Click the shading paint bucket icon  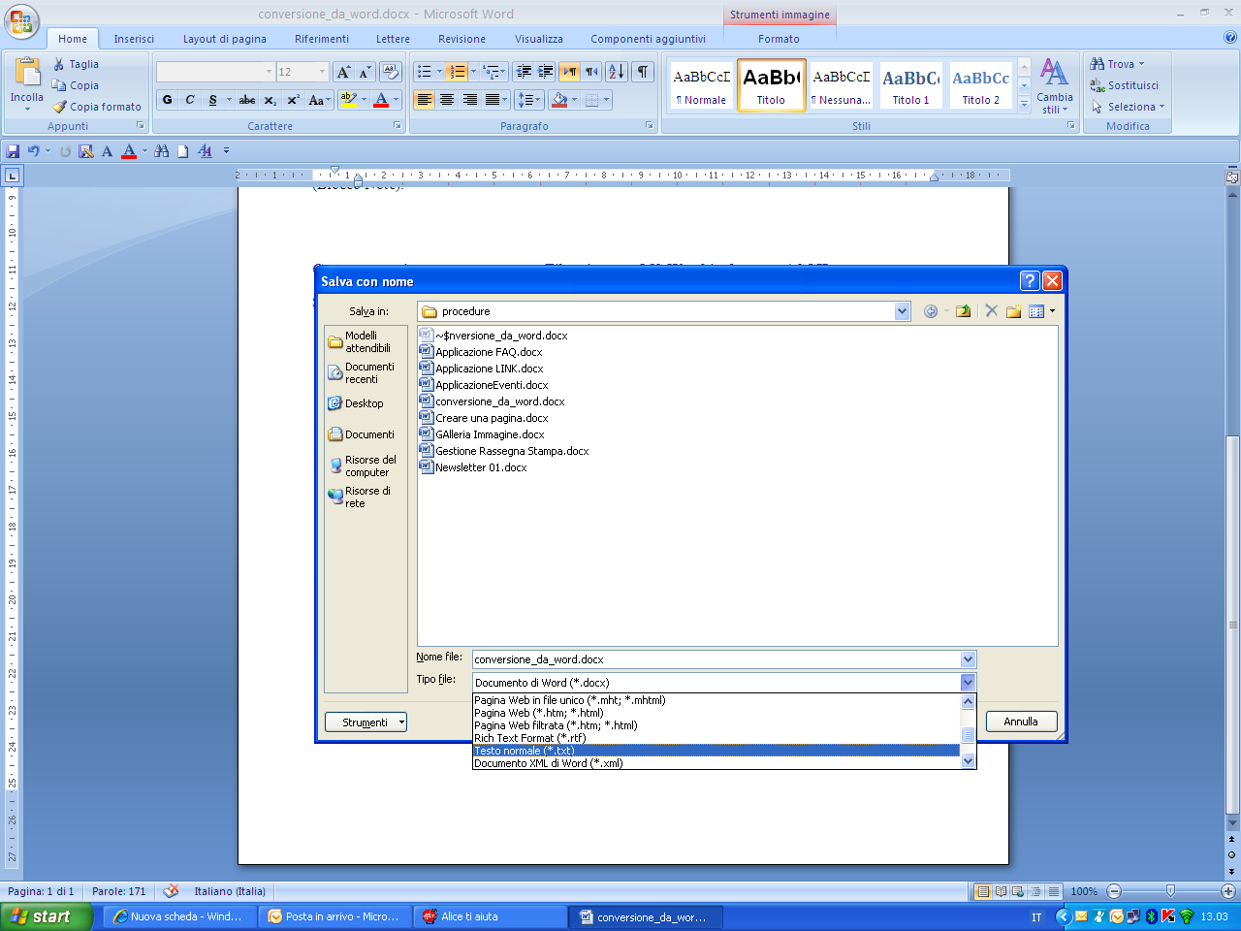(559, 100)
